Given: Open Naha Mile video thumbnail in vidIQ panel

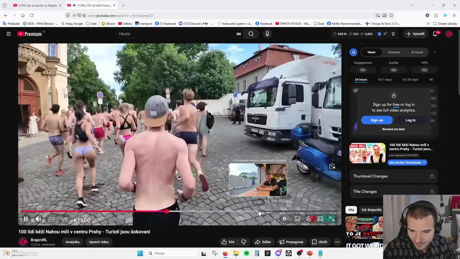Looking at the screenshot, I should pyautogui.click(x=367, y=153).
